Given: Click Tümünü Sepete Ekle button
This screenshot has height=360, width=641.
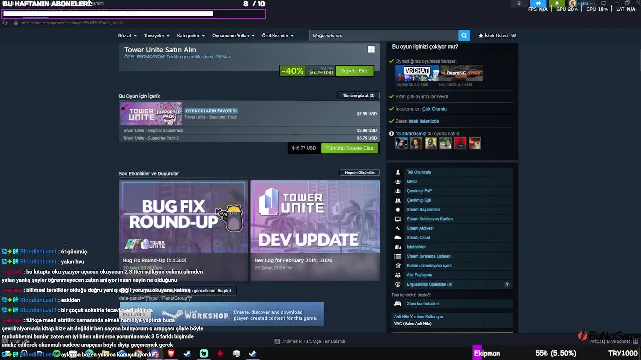Looking at the screenshot, I should click(350, 148).
